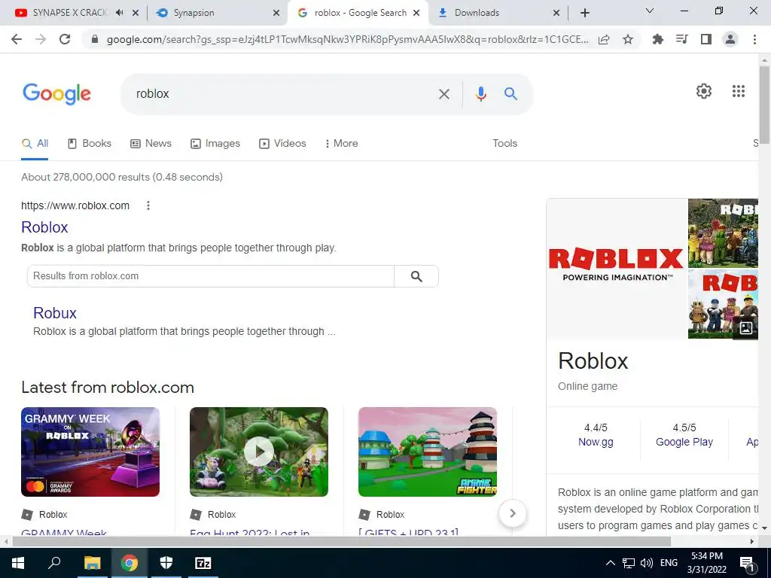Mute the SYNAPSE X CRACK tab audio

(x=119, y=13)
